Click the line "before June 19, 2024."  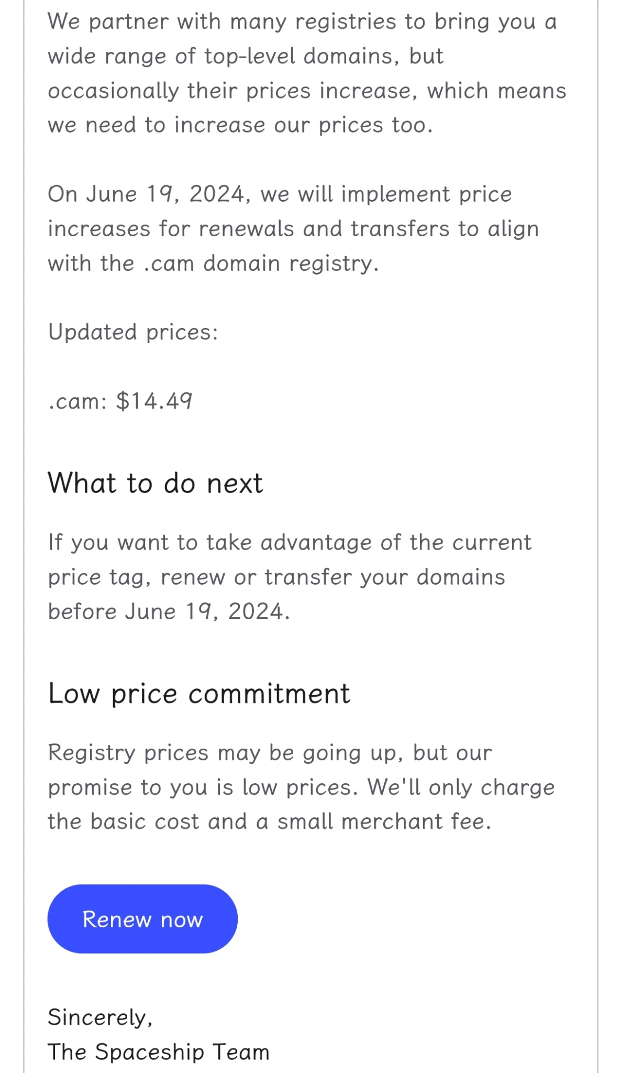pos(169,612)
